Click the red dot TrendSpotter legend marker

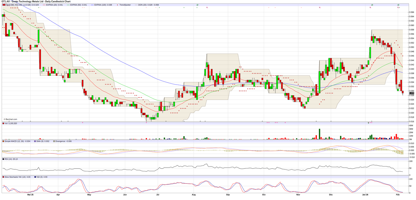[118, 5]
